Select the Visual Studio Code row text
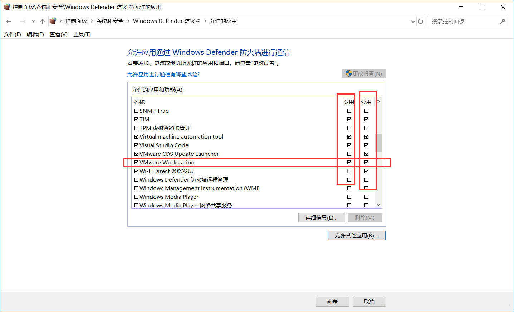This screenshot has width=514, height=312. pos(164,145)
